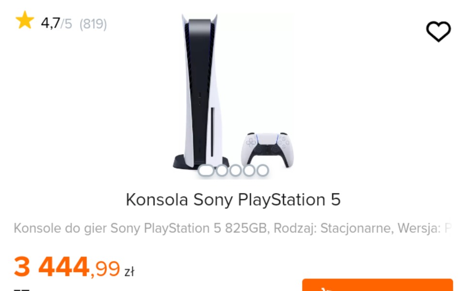
Task: Show the fourth product image dot
Action: coord(250,170)
